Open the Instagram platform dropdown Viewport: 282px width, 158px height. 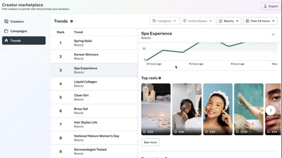[x=164, y=21]
